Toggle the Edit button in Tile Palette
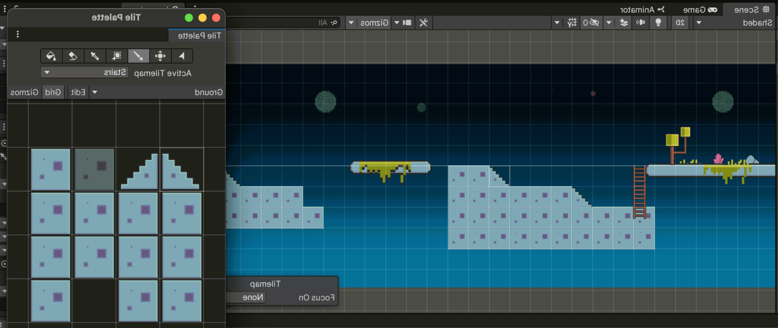This screenshot has height=328, width=778. point(79,92)
